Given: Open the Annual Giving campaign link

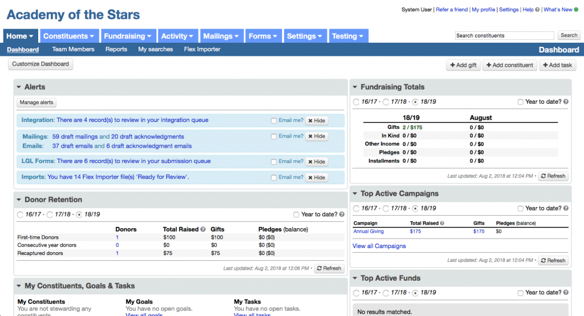Looking at the screenshot, I should coord(368,232).
